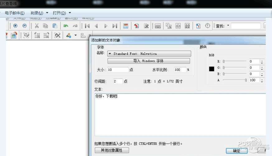Expand the 查找 search options arrow
The image size is (272, 156).
pyautogui.click(x=228, y=26)
